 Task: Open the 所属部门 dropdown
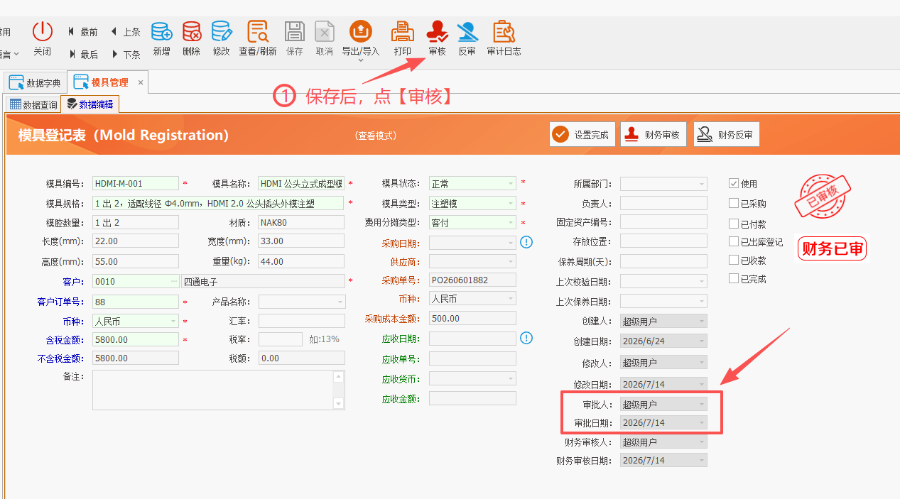(702, 184)
